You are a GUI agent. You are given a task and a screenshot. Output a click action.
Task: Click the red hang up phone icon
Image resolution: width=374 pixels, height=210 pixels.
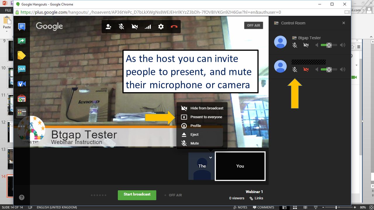[x=174, y=27]
